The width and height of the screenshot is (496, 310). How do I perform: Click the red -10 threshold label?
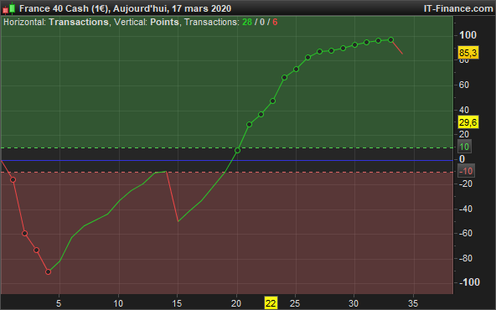pos(466,171)
